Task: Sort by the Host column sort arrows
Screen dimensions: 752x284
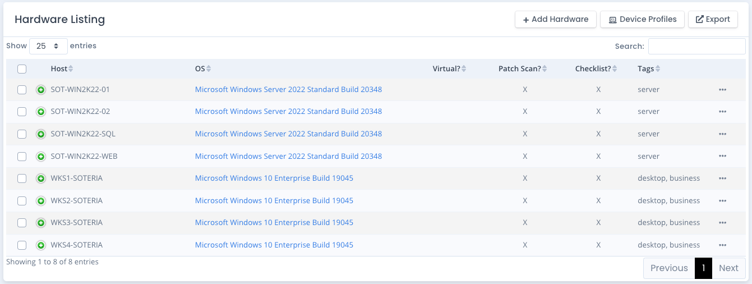Action: pos(71,69)
